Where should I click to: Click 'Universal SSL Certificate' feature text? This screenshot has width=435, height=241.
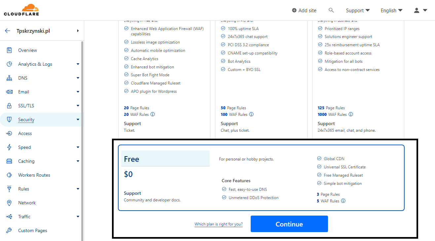pyautogui.click(x=345, y=167)
